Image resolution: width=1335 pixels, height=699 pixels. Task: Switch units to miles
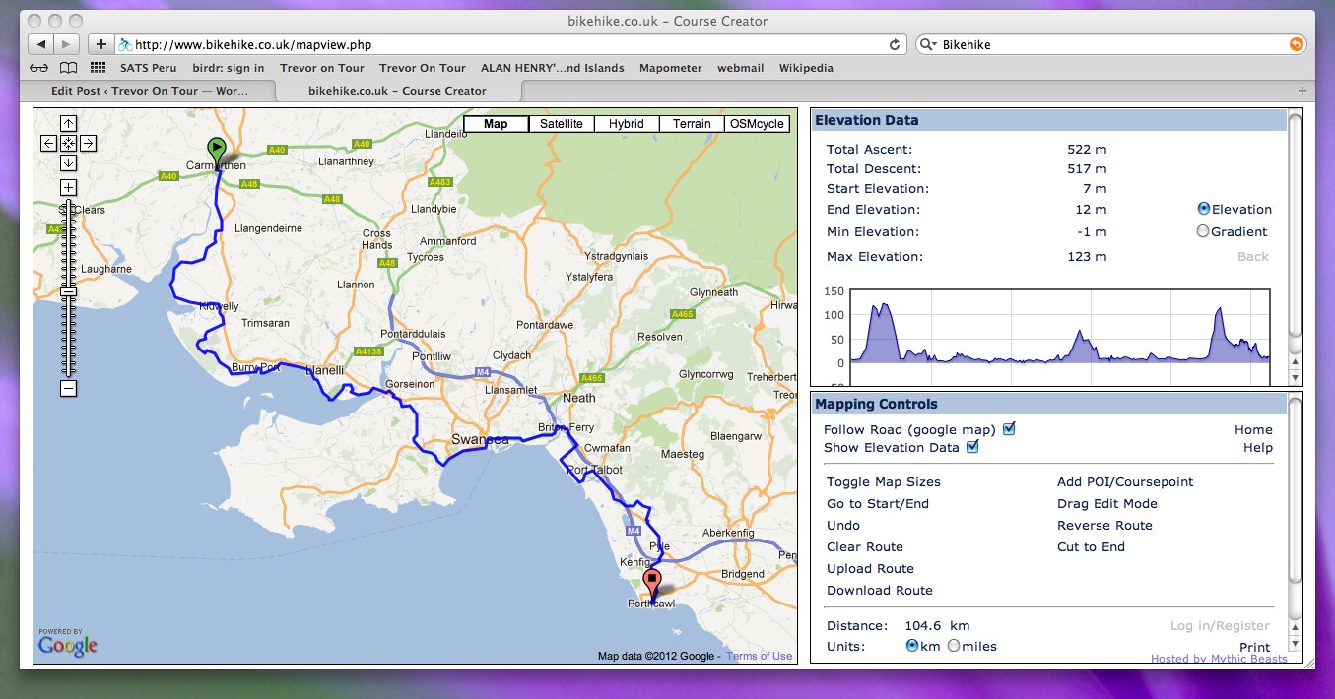(x=953, y=647)
